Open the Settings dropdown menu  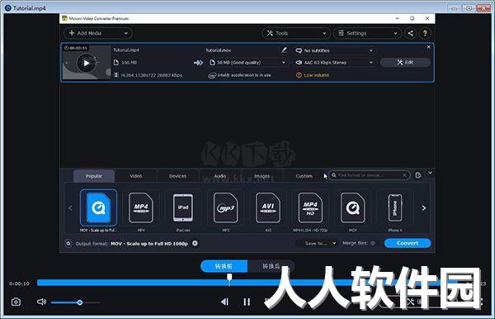coord(367,33)
